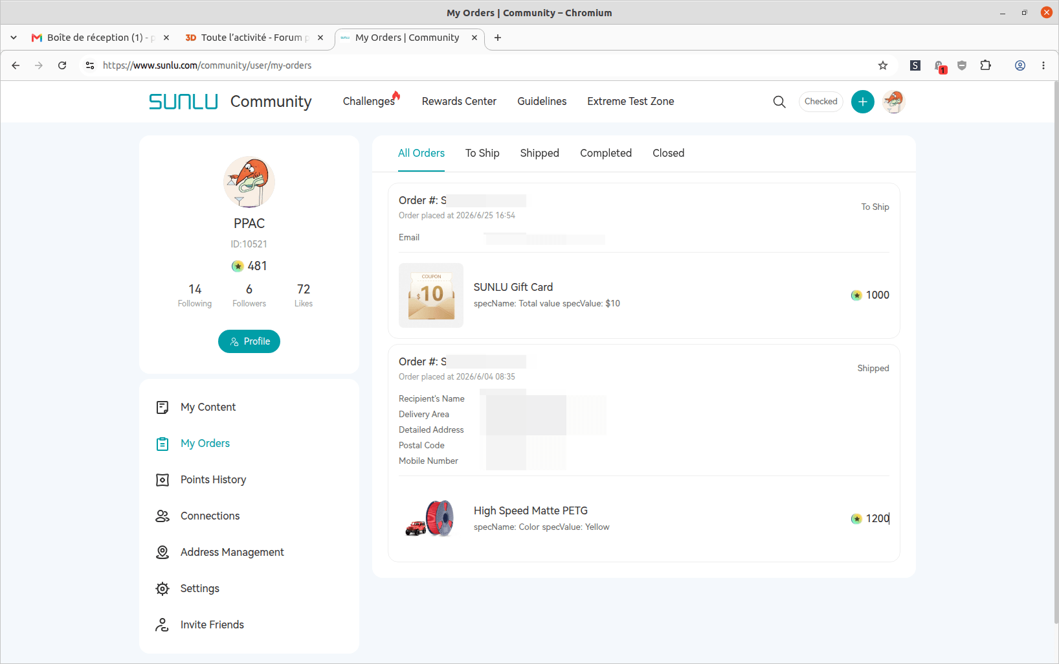Open a new browser tab
This screenshot has height=664, width=1059.
pos(498,38)
